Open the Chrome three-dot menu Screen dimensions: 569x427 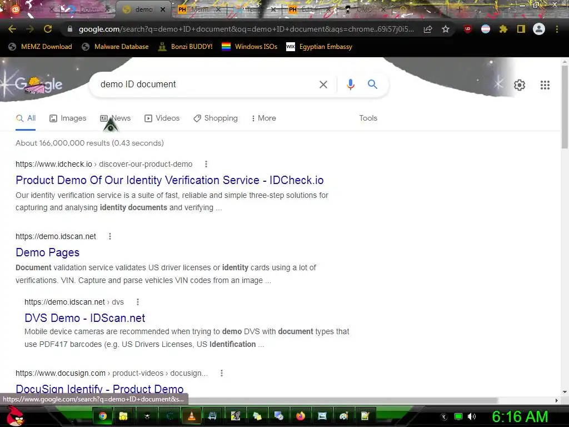pyautogui.click(x=557, y=29)
